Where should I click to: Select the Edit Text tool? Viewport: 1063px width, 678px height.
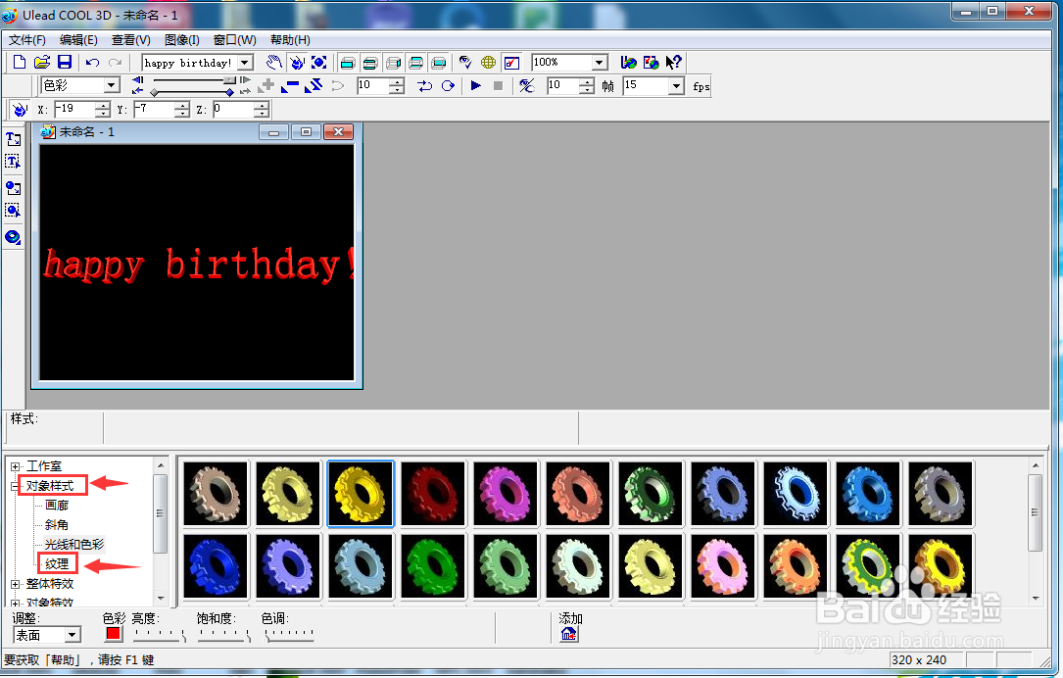click(x=13, y=162)
